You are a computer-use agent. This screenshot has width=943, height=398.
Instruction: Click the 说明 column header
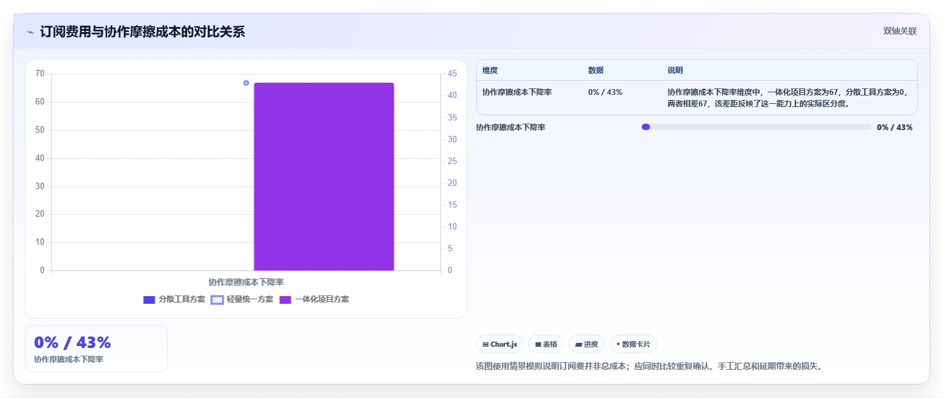[675, 70]
